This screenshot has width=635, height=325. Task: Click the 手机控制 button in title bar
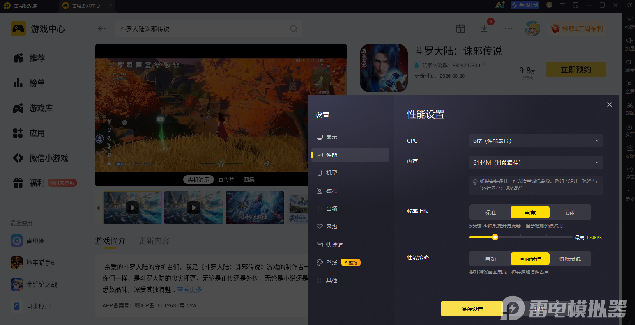[525, 5]
